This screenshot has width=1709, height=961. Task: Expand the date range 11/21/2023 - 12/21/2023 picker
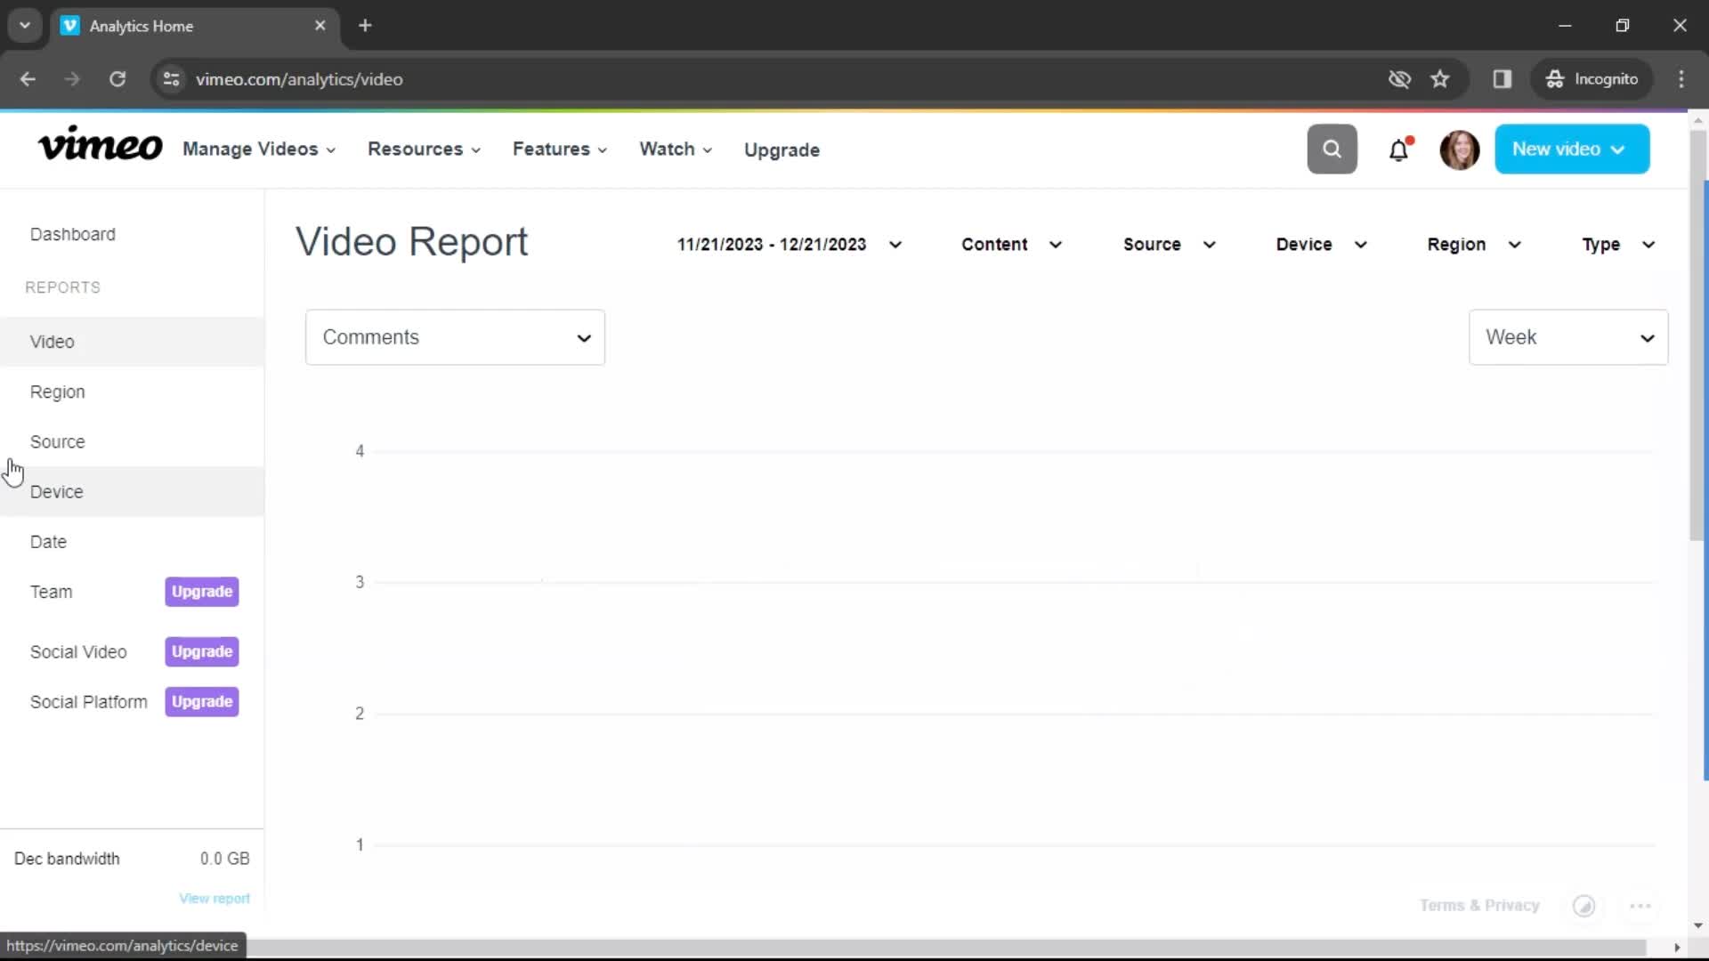790,244
